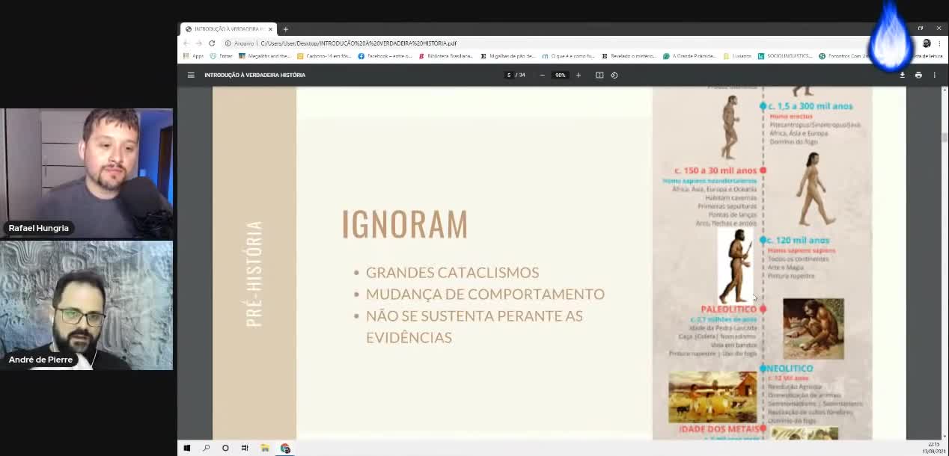Click the PDF vertical scrollbar thumb
Screen dimensions: 949x456
945,138
